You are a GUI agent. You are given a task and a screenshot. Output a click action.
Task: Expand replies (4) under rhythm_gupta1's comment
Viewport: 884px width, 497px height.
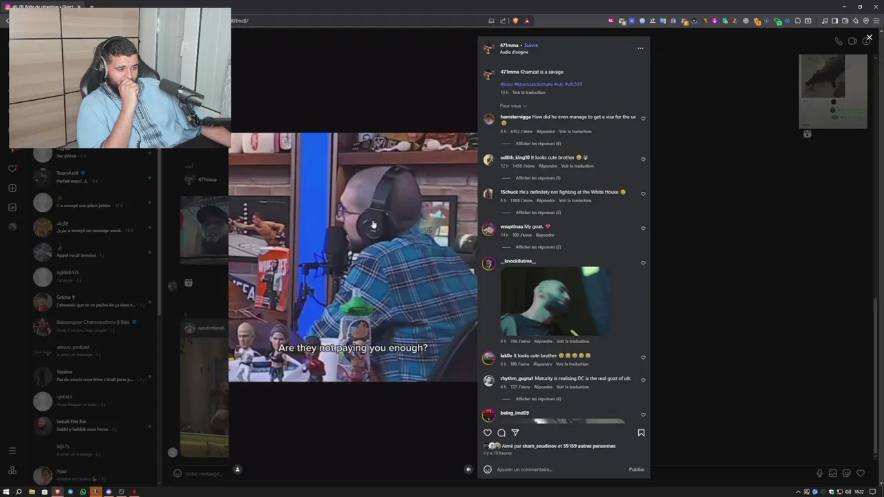(538, 399)
